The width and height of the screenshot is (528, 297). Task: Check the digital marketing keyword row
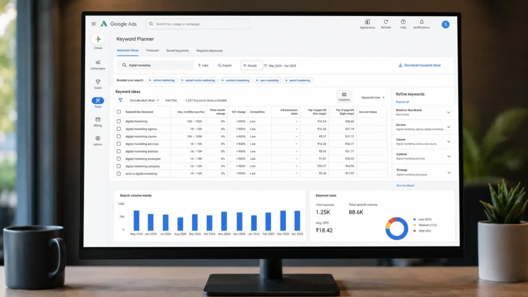coord(119,121)
